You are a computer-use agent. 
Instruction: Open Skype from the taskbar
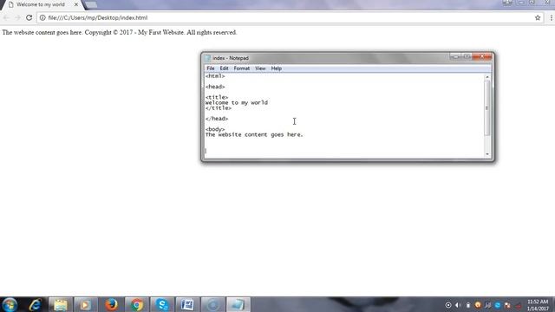click(x=162, y=304)
